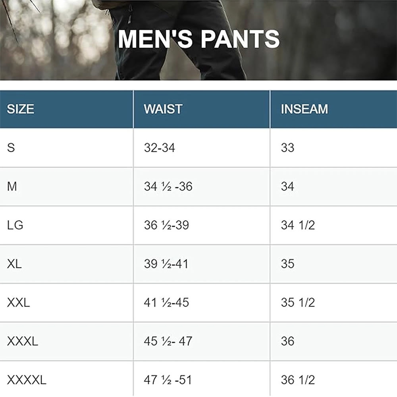Screen dimensions: 397x397
Task: Click the inseam value 33
Action: pos(287,148)
